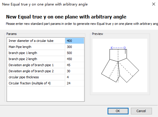This screenshot has width=158, height=117.
Task: Select the inner diameter value 400
Action: coord(74,41)
